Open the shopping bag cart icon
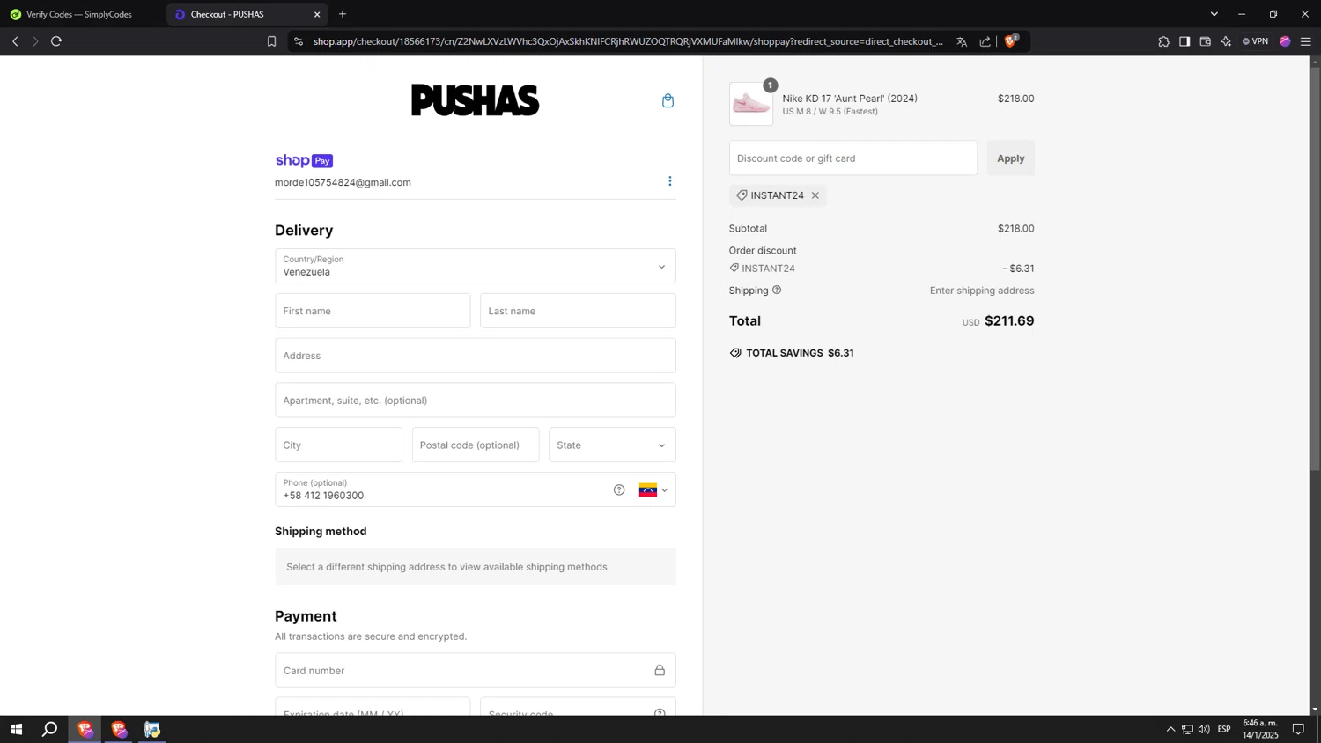The width and height of the screenshot is (1321, 743). (x=668, y=100)
